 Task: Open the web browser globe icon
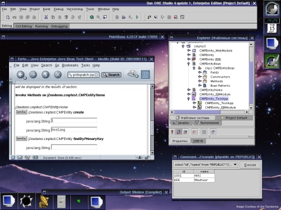tap(92, 17)
